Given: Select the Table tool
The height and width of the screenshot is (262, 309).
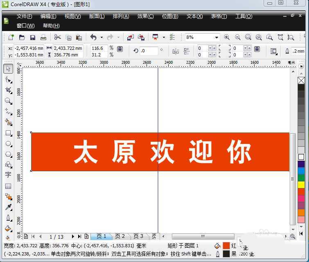Looking at the screenshot, I should click(8, 186).
